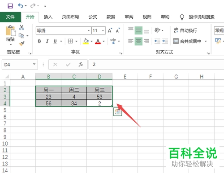Open Customize Quick Access Toolbar arrow
Image resolution: width=224 pixels, height=173 pixels.
coord(45,6)
